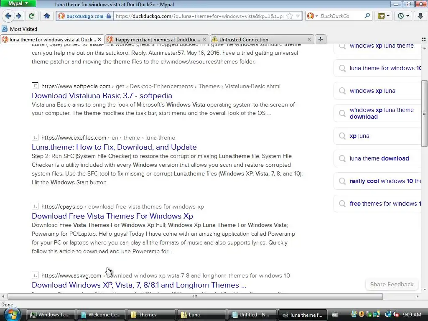Open Download Vistaluna Basic 3.7 - softpedia result
Viewport: 428px width, 321px height.
tap(102, 96)
